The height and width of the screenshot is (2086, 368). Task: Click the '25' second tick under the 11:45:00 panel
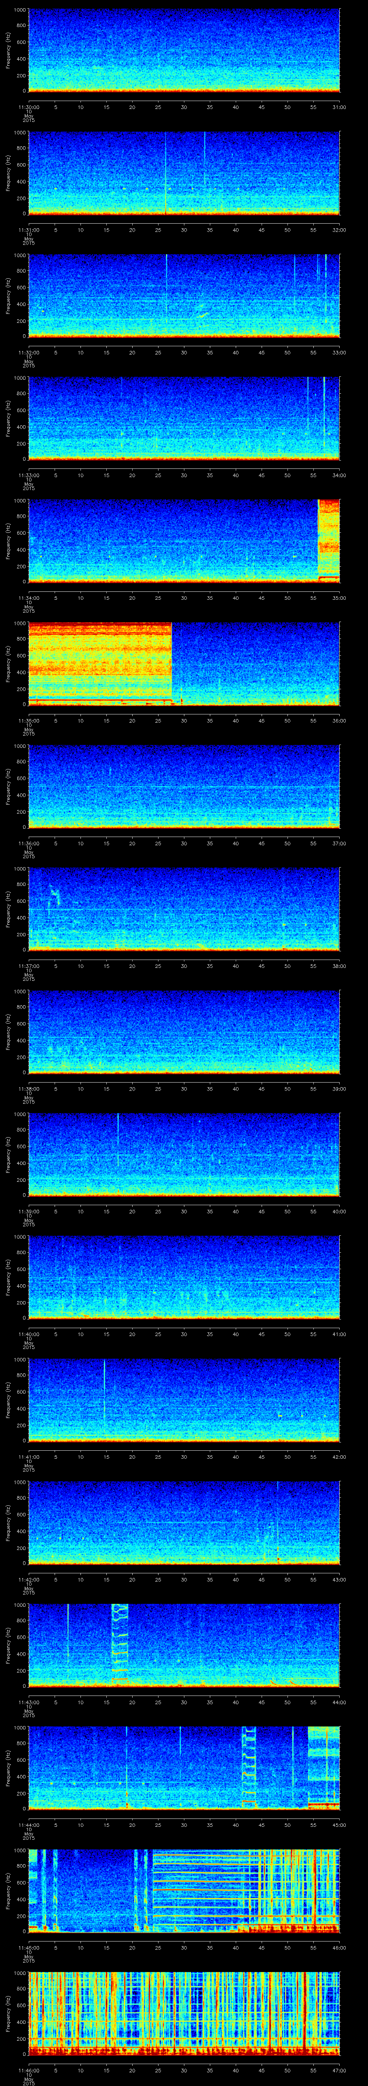click(158, 1947)
